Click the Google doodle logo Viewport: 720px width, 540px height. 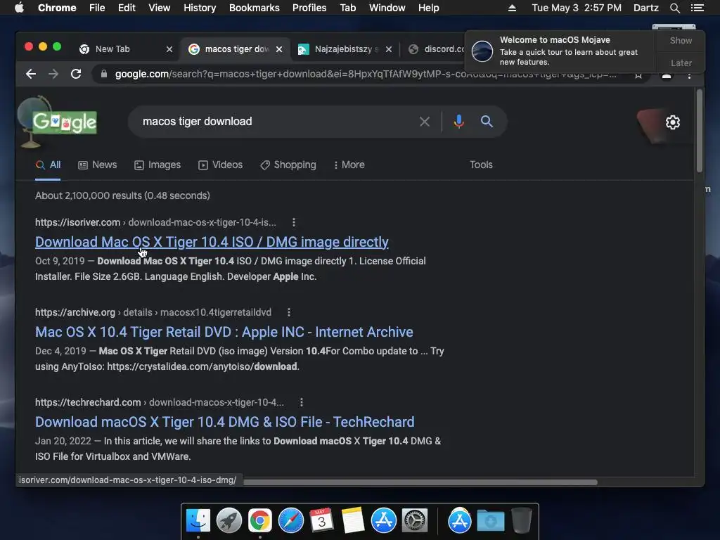click(x=64, y=122)
